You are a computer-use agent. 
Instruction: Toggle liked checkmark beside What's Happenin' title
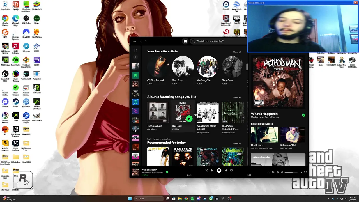[303, 115]
